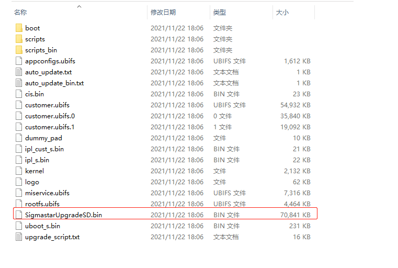Screen dimensions: 398x268
Task: Click the 231 KB size value
Action: click(300, 226)
